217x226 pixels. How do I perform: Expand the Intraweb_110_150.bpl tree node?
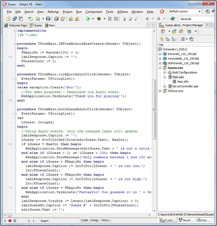click(160, 54)
